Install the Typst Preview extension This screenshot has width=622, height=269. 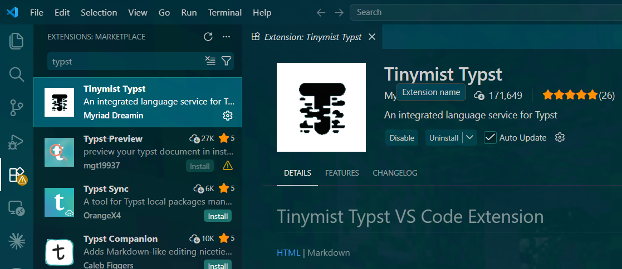click(x=199, y=166)
